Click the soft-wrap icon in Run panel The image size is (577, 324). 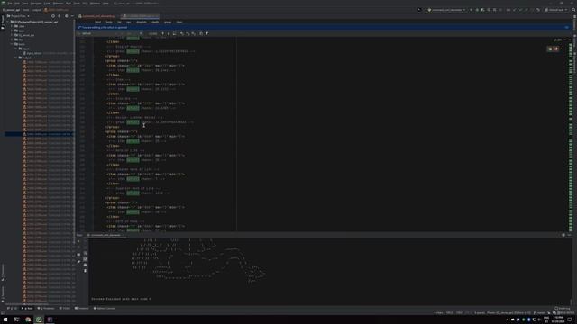point(86,253)
